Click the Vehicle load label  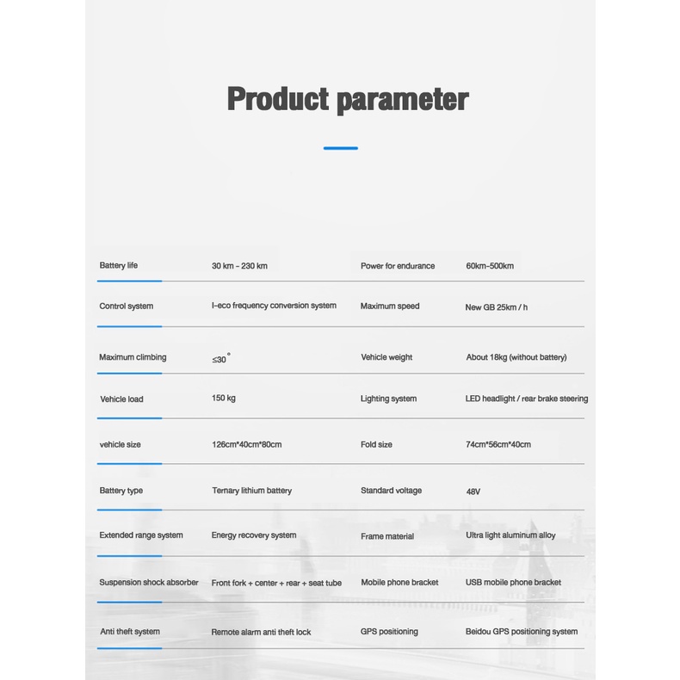[x=121, y=399]
